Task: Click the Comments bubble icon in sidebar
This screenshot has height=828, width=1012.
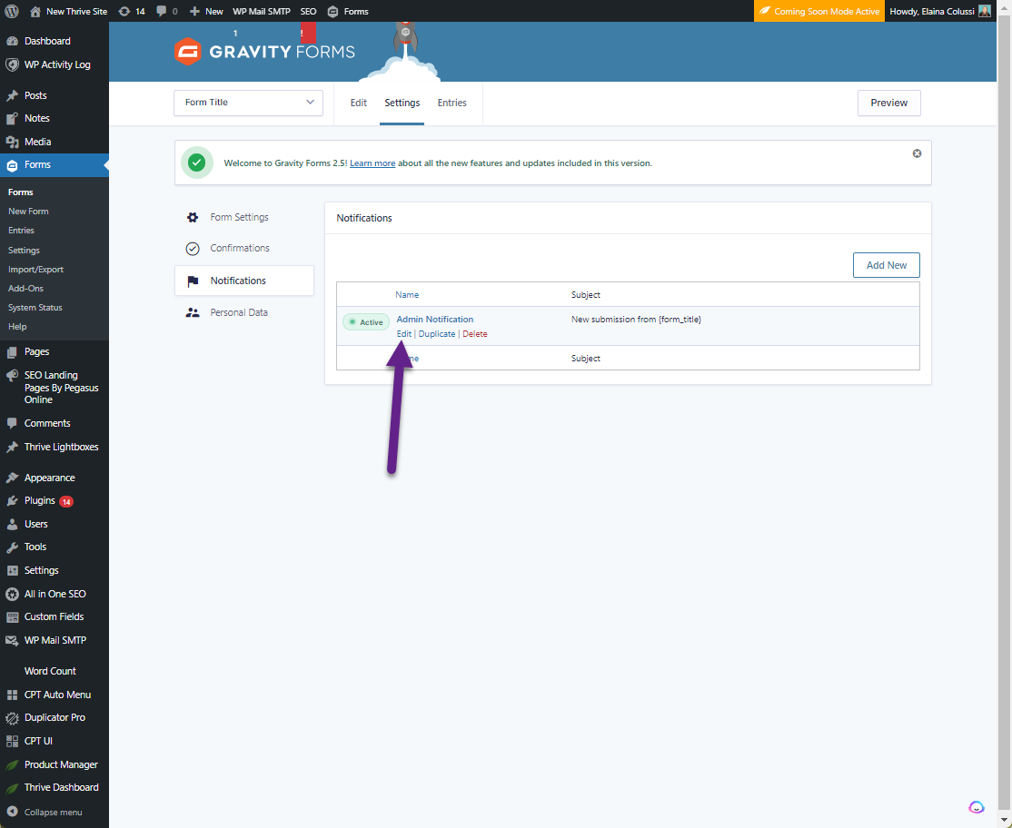Action: click(x=12, y=423)
